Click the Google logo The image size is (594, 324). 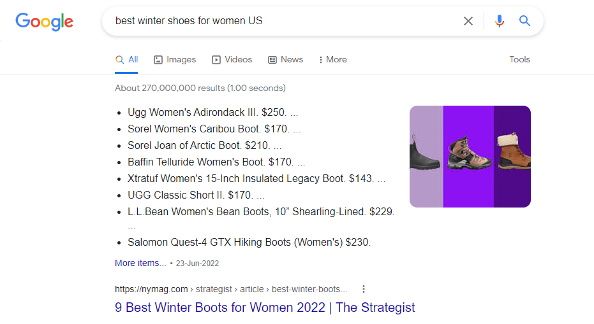pyautogui.click(x=44, y=22)
